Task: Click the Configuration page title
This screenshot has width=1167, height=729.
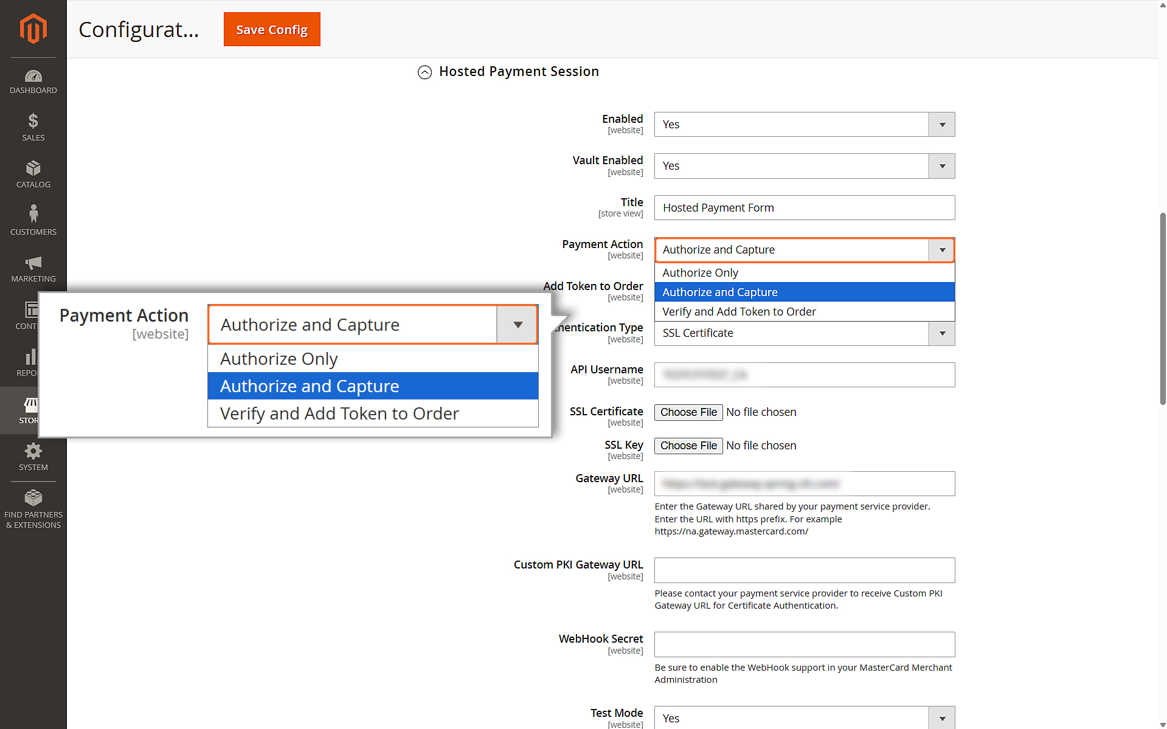Action: point(139,29)
